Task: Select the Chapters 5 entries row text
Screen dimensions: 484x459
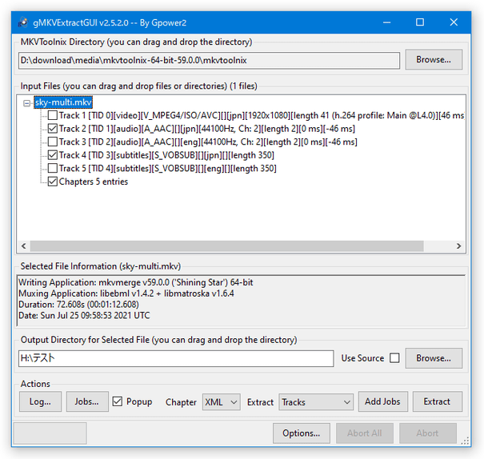Action: coord(94,182)
